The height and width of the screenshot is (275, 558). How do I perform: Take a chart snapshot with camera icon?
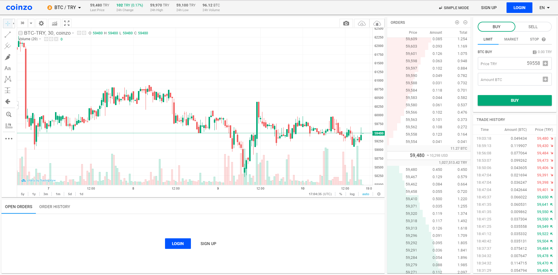click(346, 23)
